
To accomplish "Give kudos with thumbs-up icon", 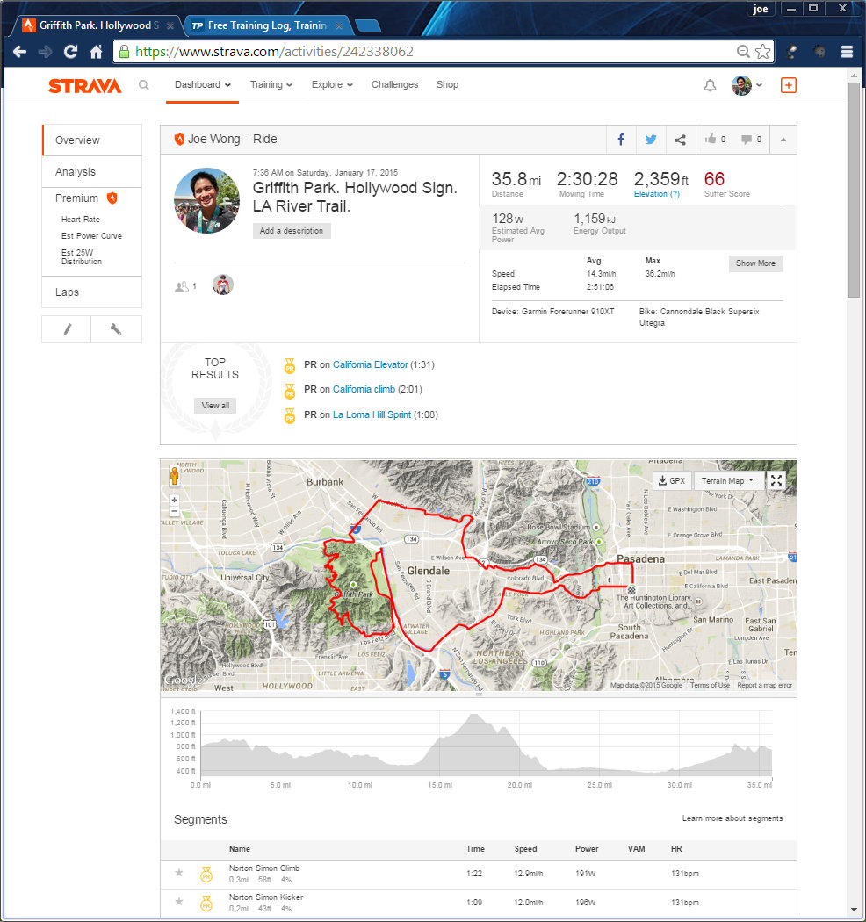I will pyautogui.click(x=711, y=140).
